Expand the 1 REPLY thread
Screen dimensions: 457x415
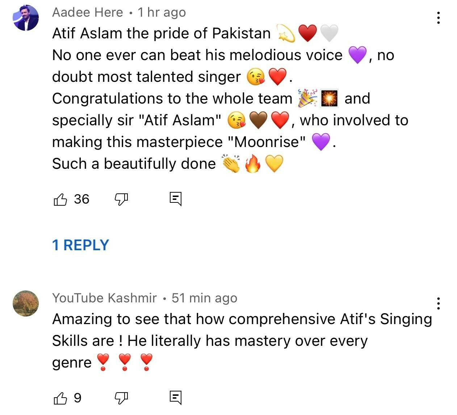pyautogui.click(x=80, y=245)
